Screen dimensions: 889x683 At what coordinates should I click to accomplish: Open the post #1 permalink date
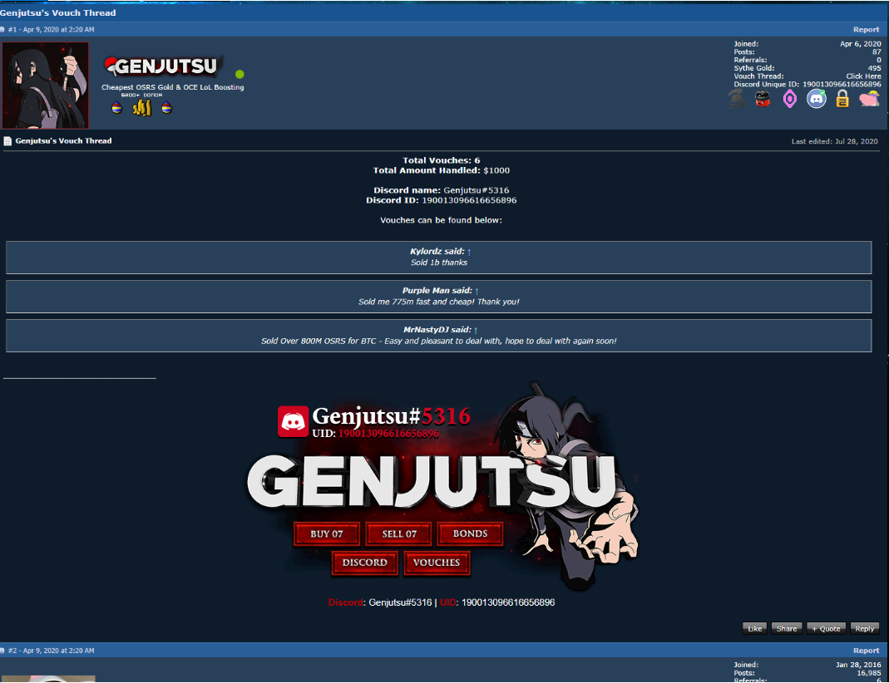(x=58, y=29)
